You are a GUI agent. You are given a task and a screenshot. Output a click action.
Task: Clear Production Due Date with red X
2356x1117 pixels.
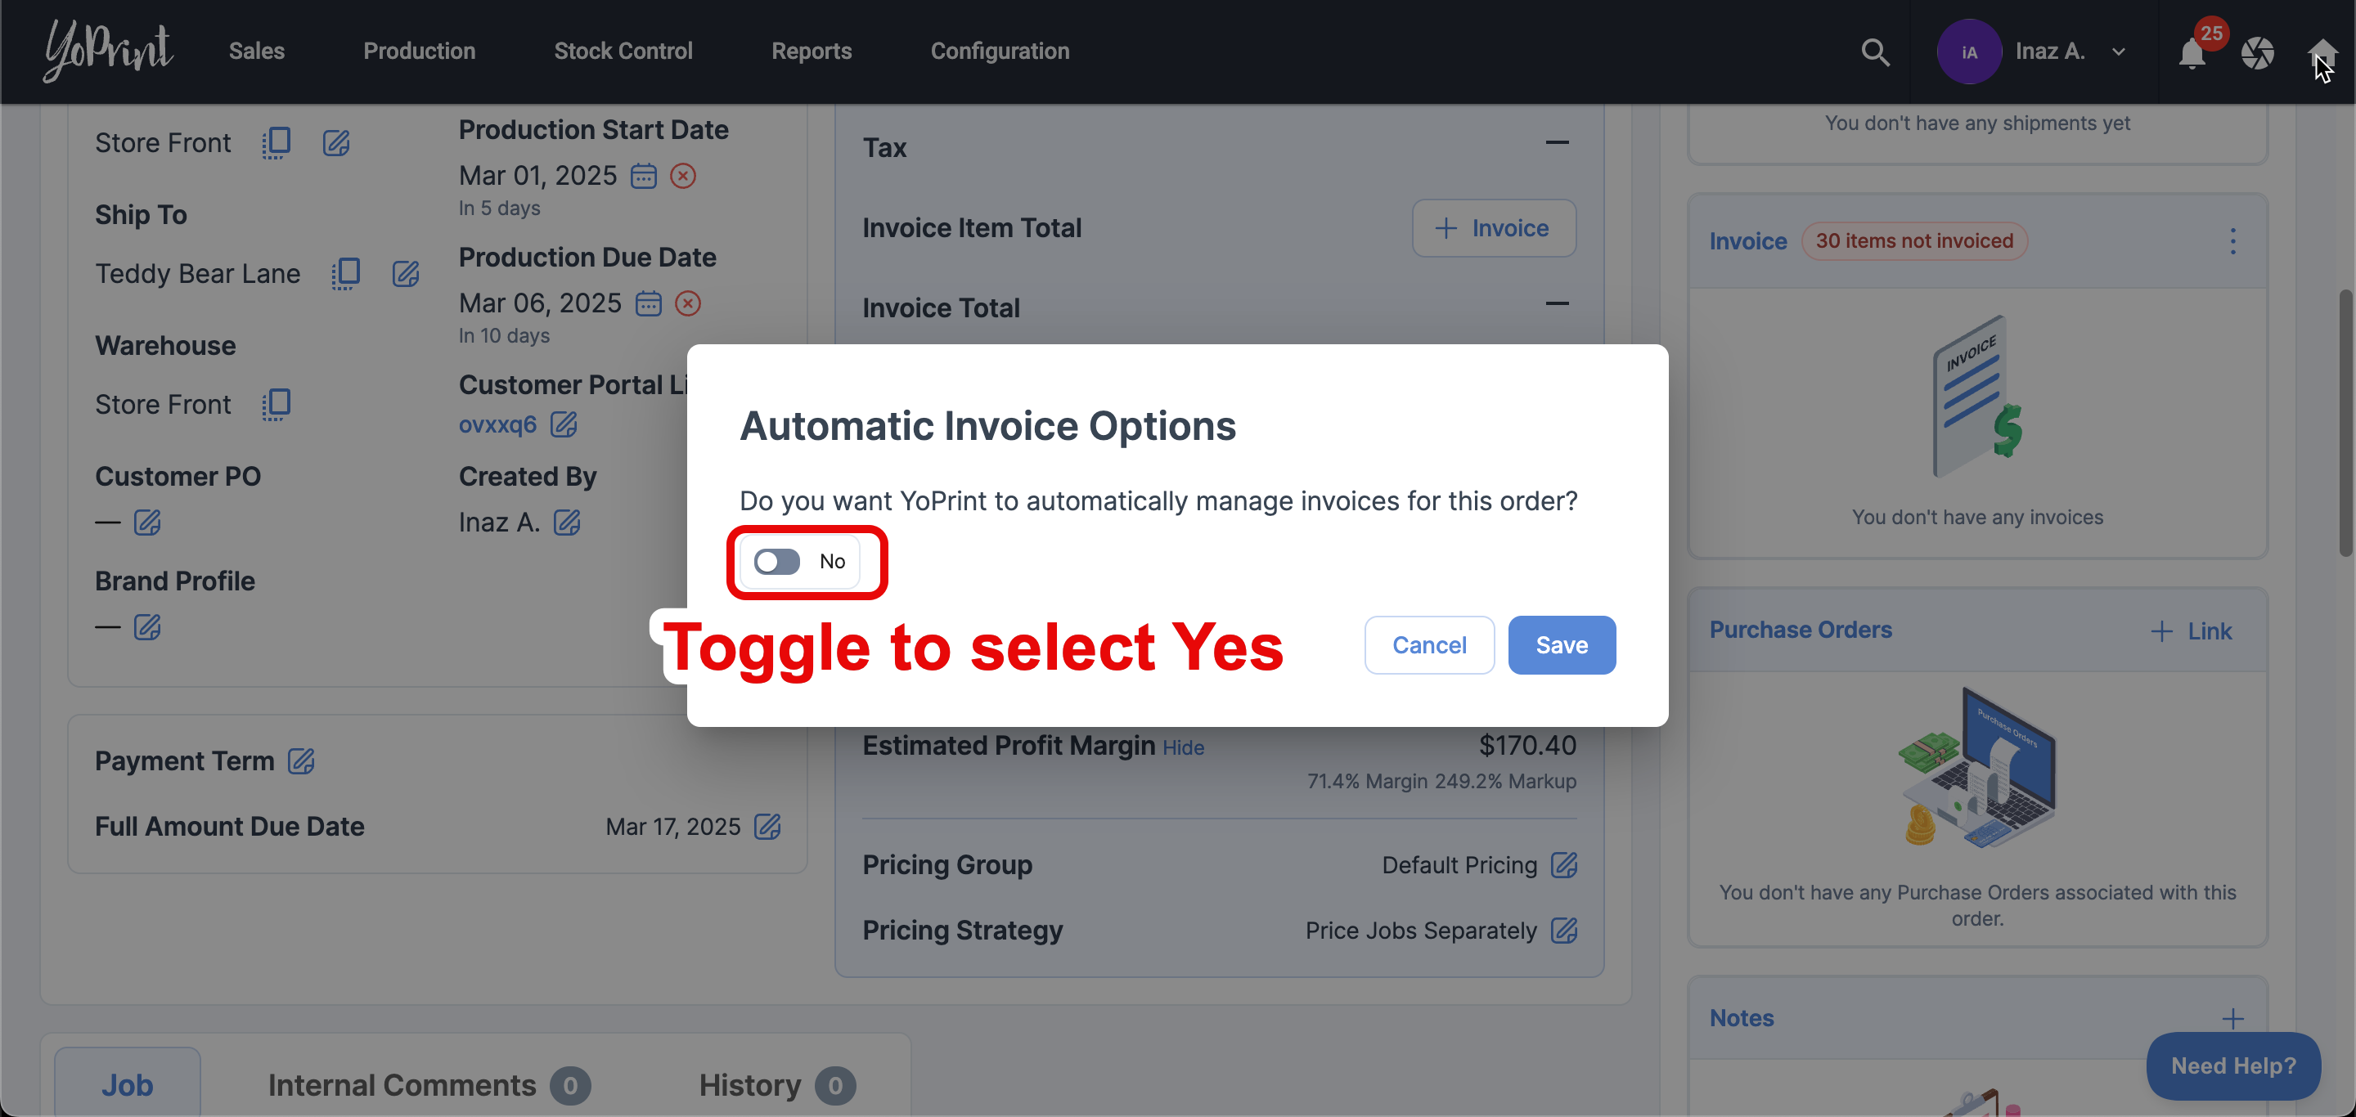[x=688, y=303]
